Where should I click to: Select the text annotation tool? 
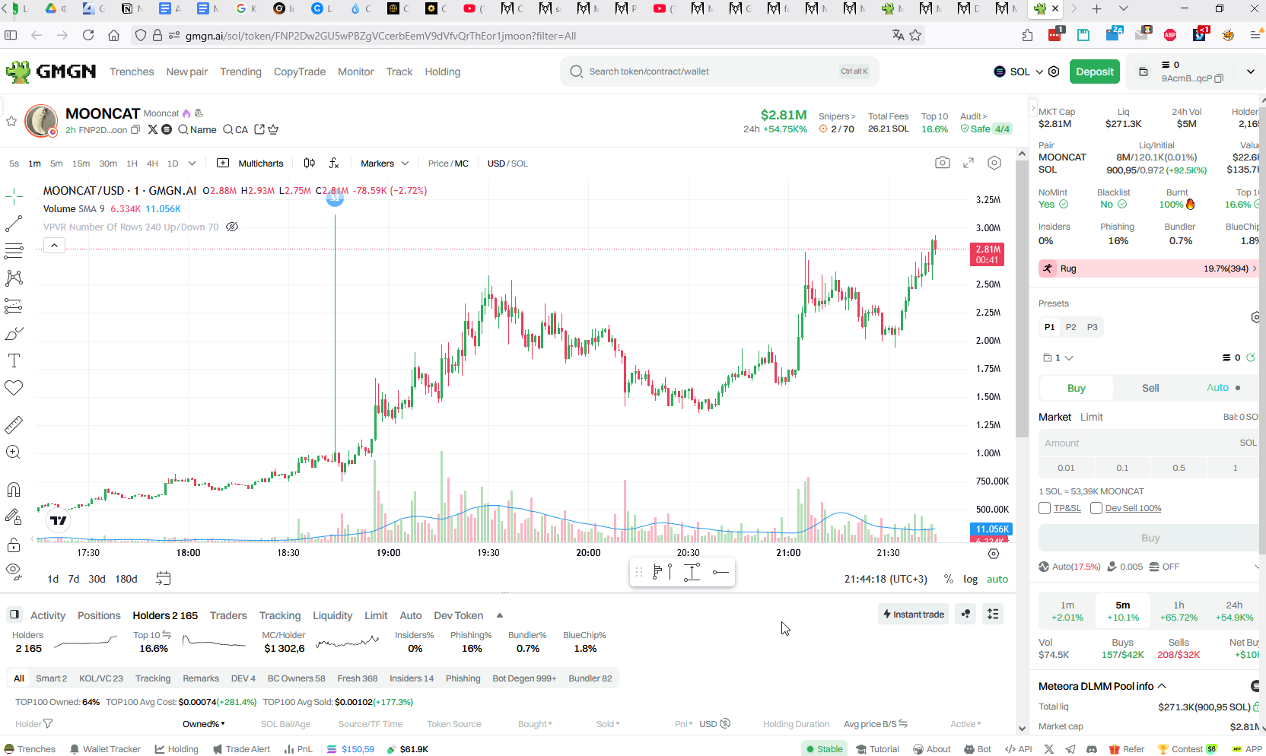click(14, 361)
